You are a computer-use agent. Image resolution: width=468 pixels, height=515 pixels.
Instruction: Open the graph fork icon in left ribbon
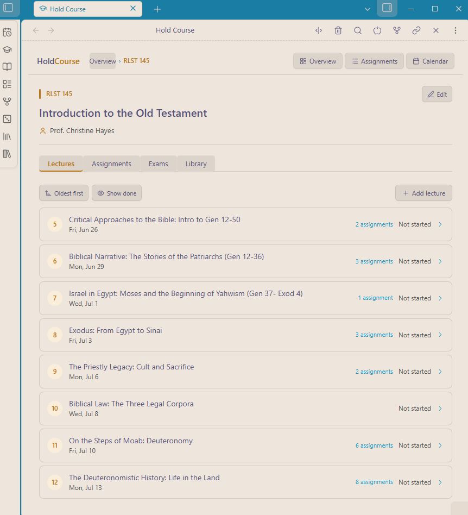click(x=7, y=102)
